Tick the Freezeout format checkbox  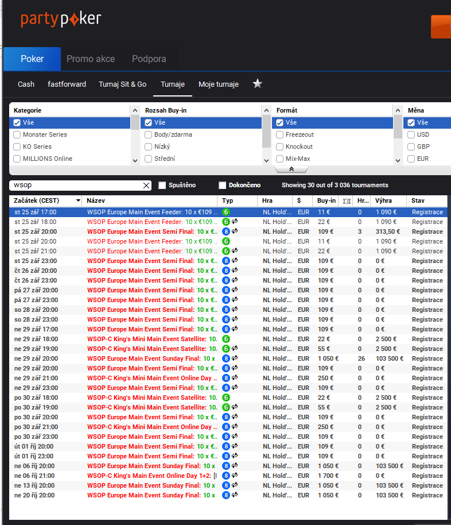pos(279,134)
